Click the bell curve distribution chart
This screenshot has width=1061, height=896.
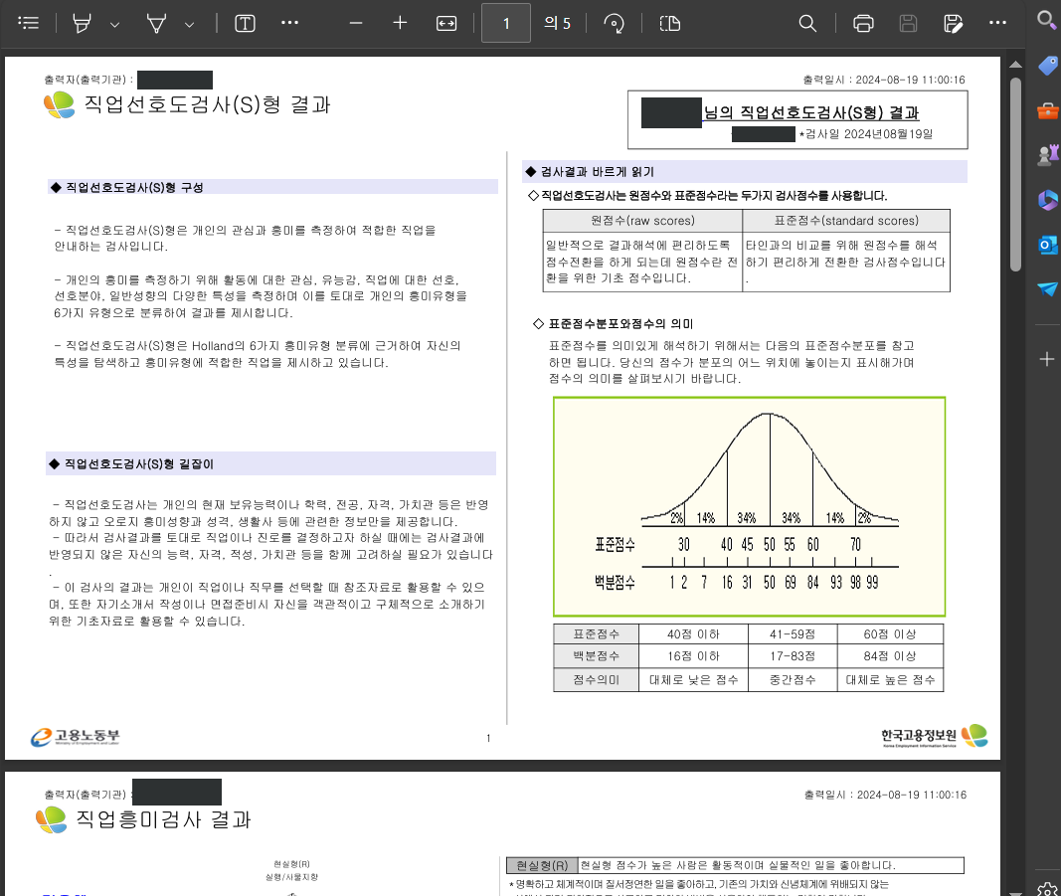click(749, 506)
